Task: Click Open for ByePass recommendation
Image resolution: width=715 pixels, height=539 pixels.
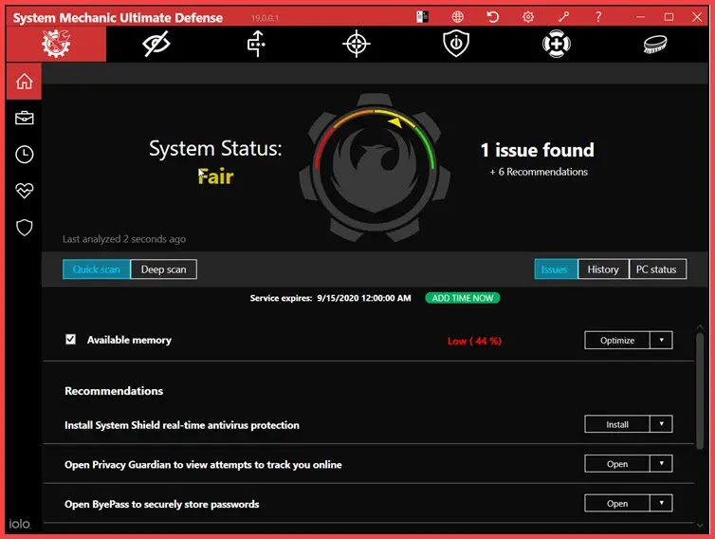Action: click(x=617, y=503)
